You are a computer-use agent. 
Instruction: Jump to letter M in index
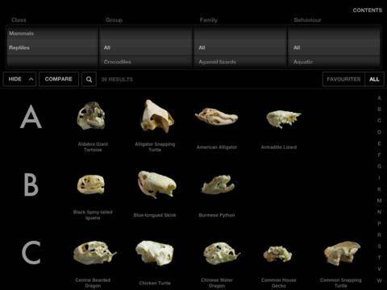pos(379,201)
